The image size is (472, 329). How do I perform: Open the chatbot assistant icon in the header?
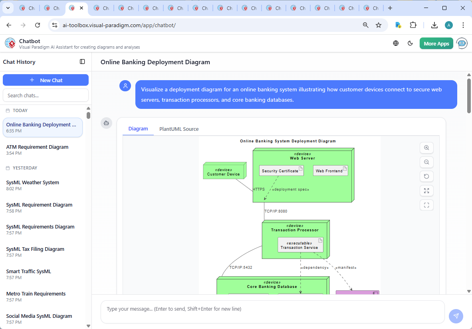462,43
